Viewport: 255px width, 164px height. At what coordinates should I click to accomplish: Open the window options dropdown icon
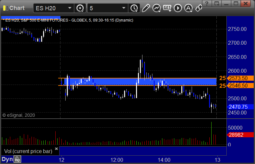[x=217, y=4]
